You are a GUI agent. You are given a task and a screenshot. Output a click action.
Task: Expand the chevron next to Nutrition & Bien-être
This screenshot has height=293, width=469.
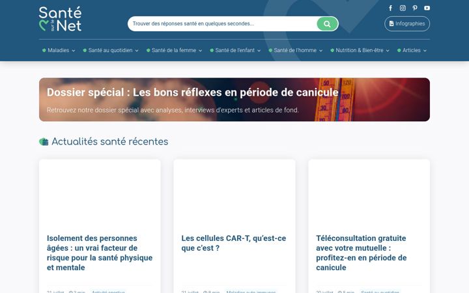388,51
